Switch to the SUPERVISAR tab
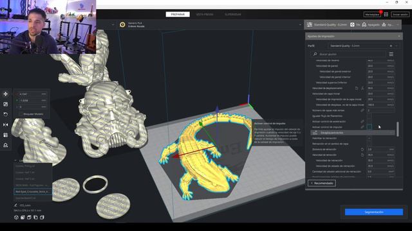Screen dimensions: 412x231 pos(233,14)
